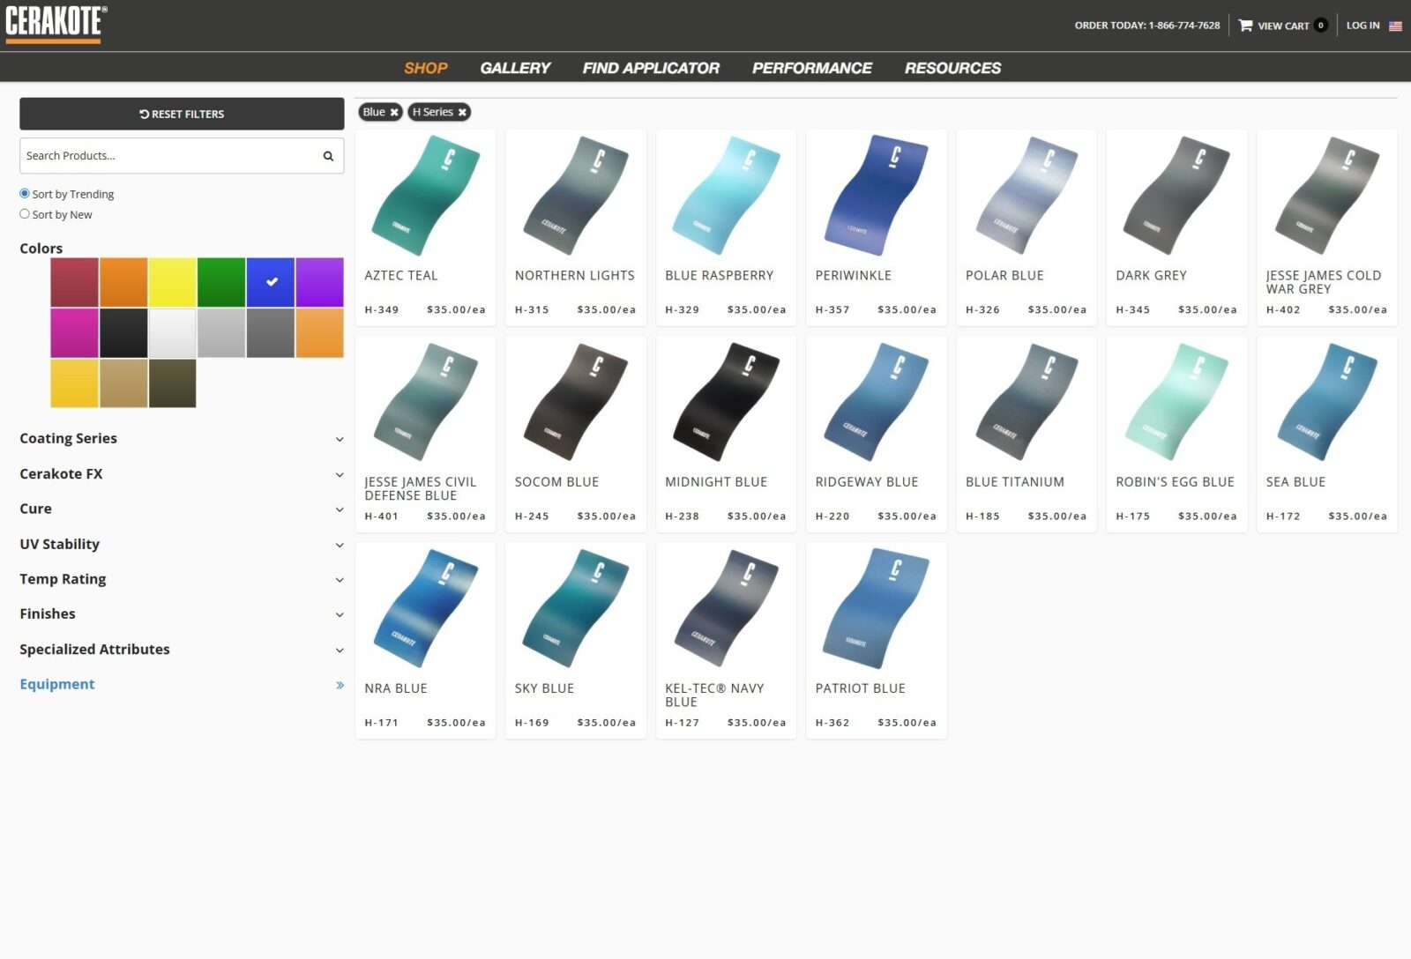Filter by the yellow color swatch

tap(172, 282)
